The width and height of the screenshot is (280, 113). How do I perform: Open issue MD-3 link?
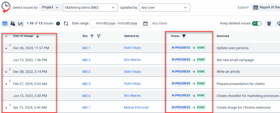86,72
